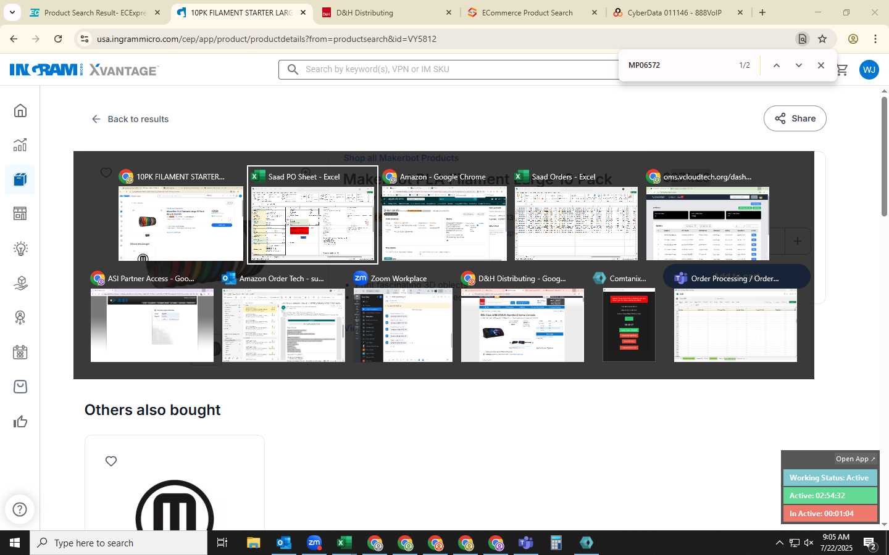Screen dimensions: 889x555
Task: View site information icon in address bar
Action: [85, 39]
